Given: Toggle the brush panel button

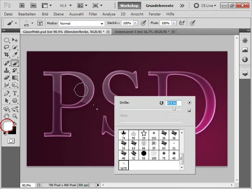Looking at the screenshot, I should (40, 23).
